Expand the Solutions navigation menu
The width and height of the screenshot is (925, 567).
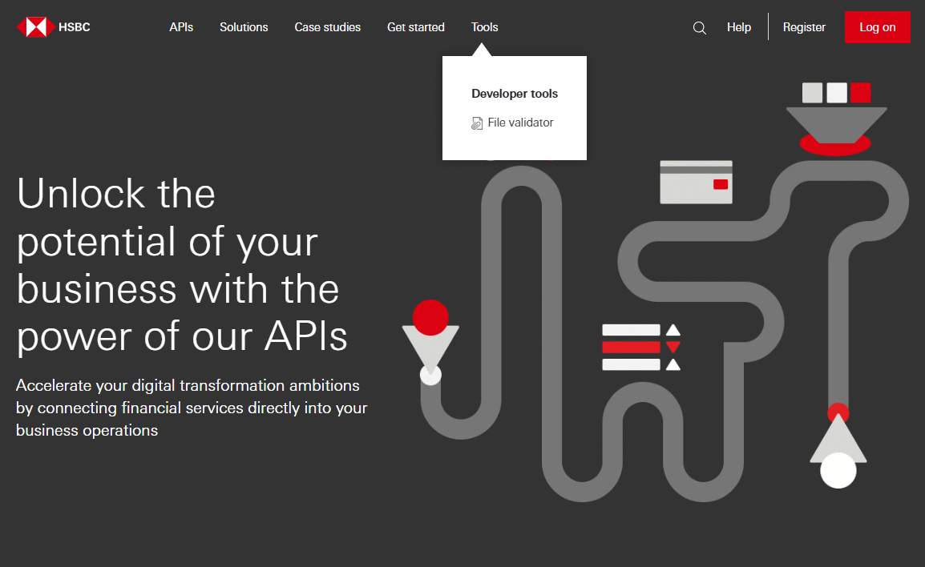pyautogui.click(x=244, y=27)
